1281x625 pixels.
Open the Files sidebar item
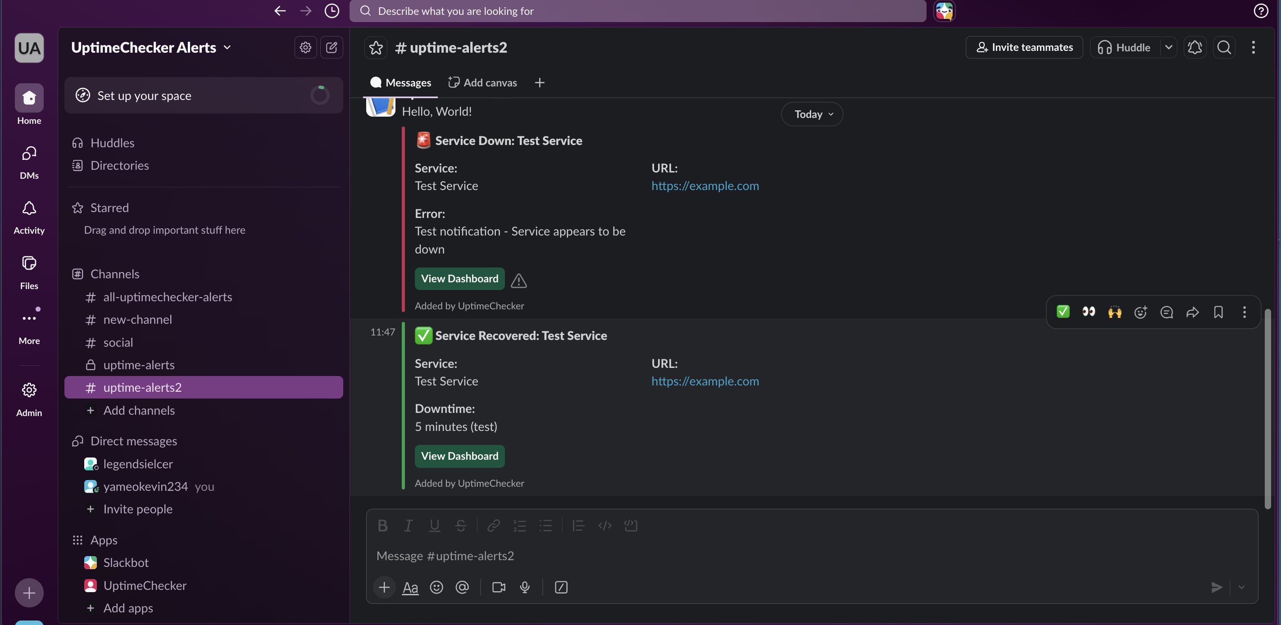[x=29, y=272]
